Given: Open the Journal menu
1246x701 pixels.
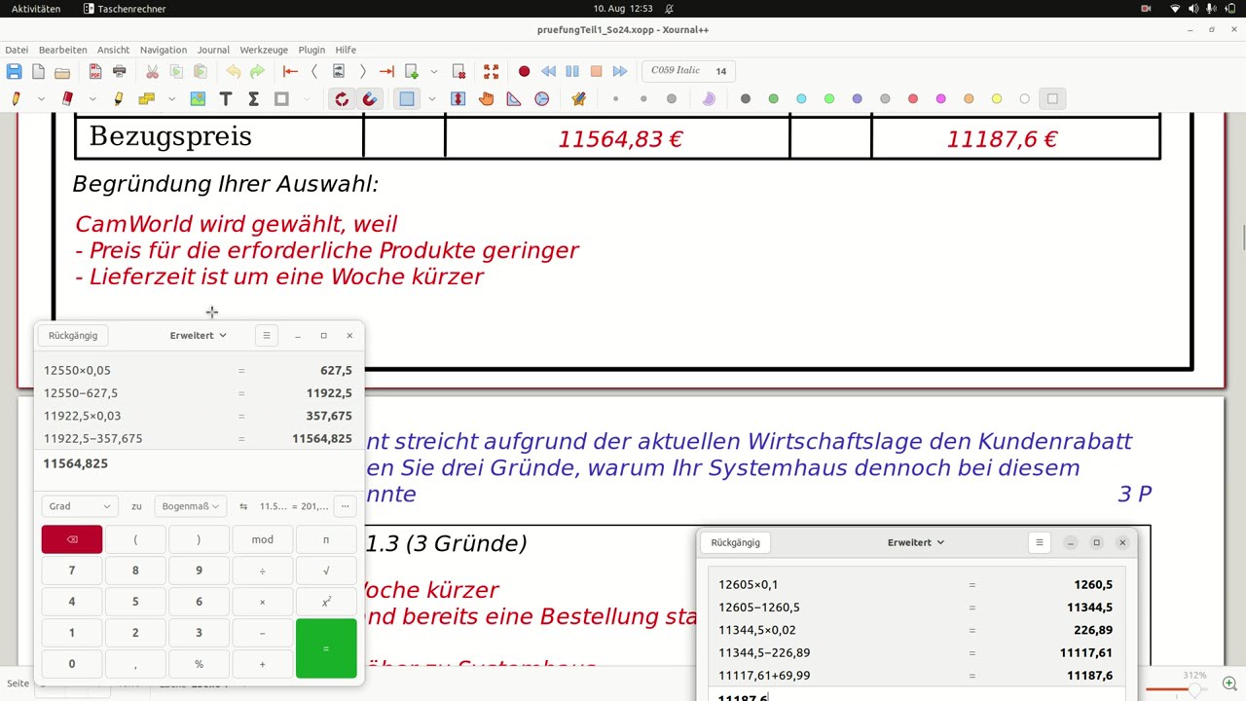Looking at the screenshot, I should click(x=213, y=50).
